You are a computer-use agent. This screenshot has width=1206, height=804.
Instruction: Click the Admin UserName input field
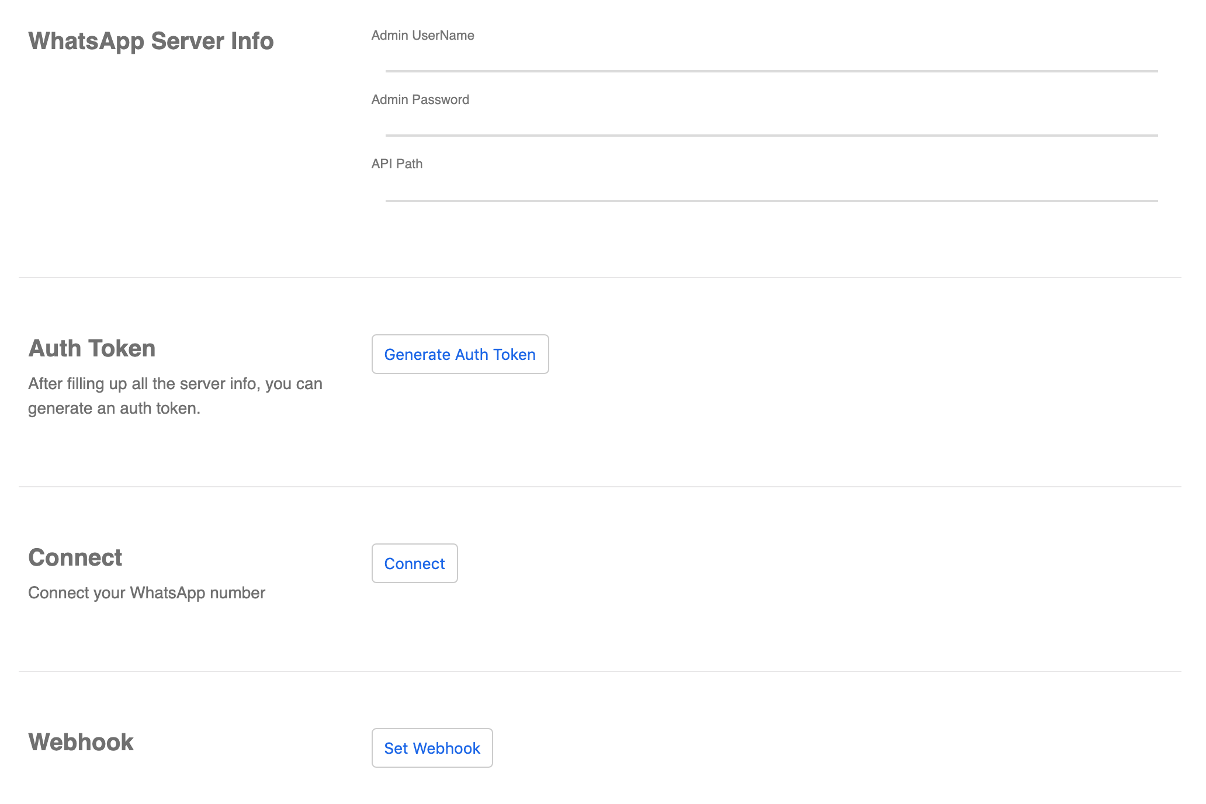coord(771,60)
